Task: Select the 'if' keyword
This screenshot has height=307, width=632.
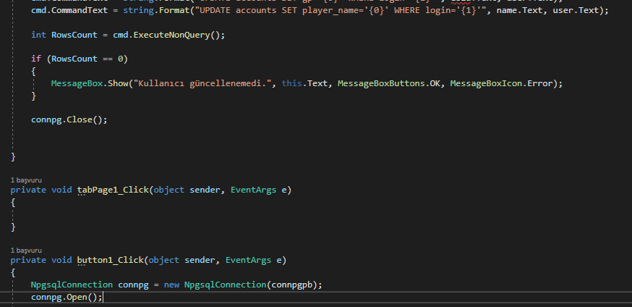Action: (36, 59)
